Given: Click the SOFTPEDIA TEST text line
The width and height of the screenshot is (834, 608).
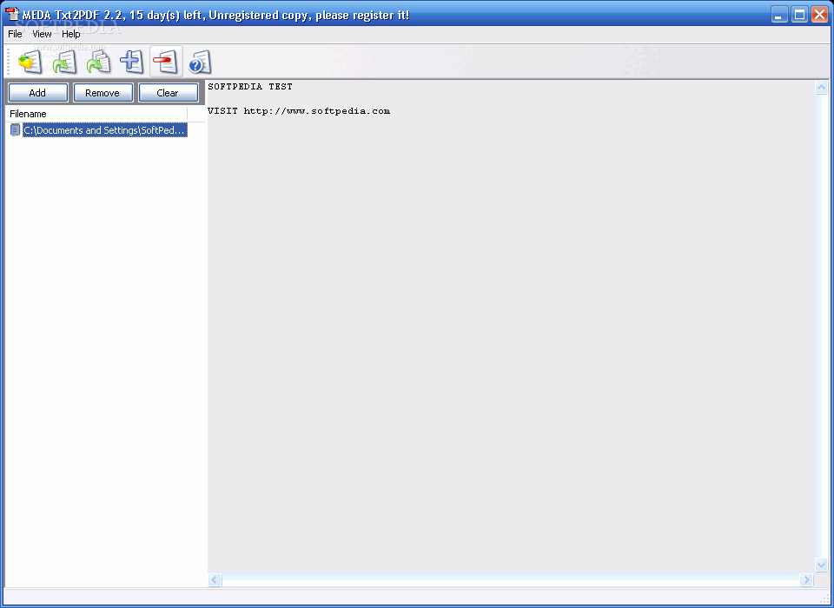Looking at the screenshot, I should pos(250,86).
